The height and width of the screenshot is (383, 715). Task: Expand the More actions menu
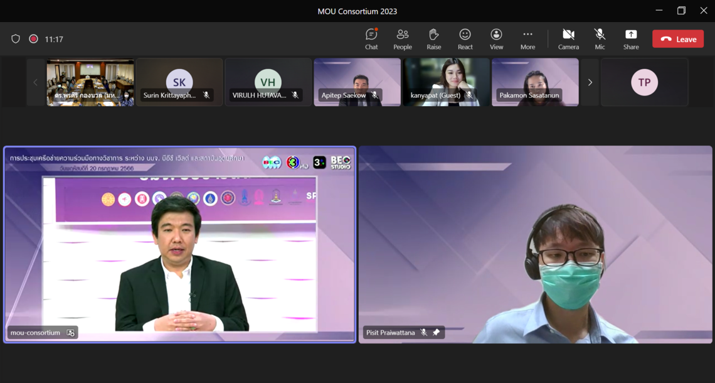527,38
